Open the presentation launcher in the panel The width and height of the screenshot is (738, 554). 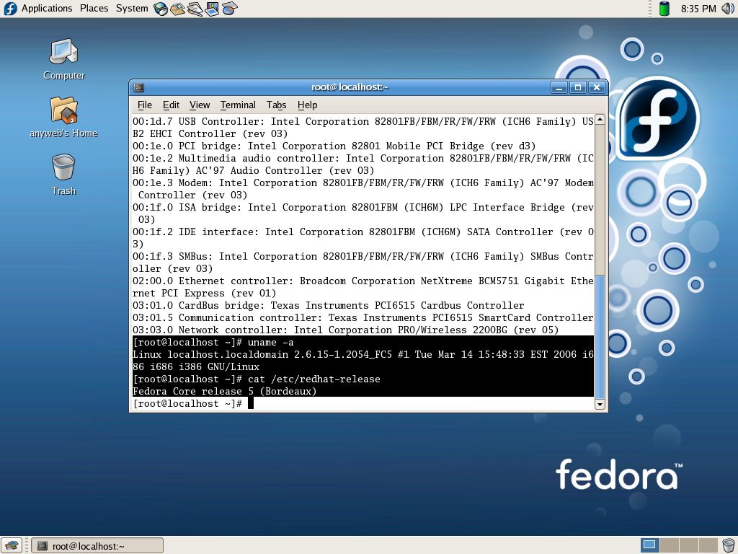pyautogui.click(x=213, y=9)
